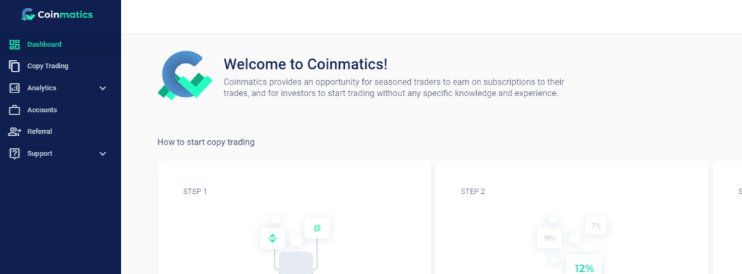This screenshot has width=742, height=274.
Task: Click the Copy Trading duplicate-pages icon
Action: [14, 66]
